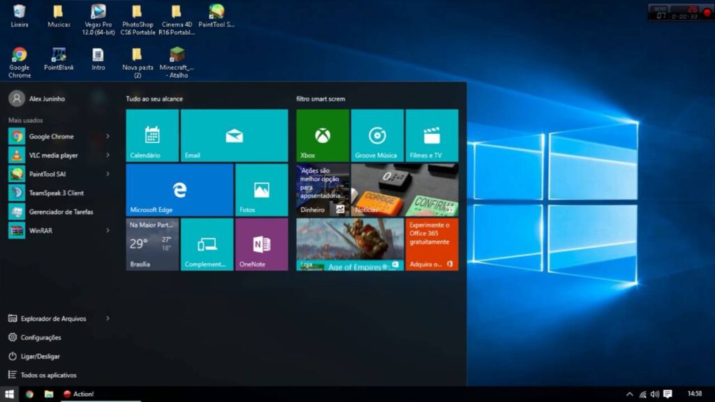Open the volume tray icon
This screenshot has width=715, height=402.
655,394
